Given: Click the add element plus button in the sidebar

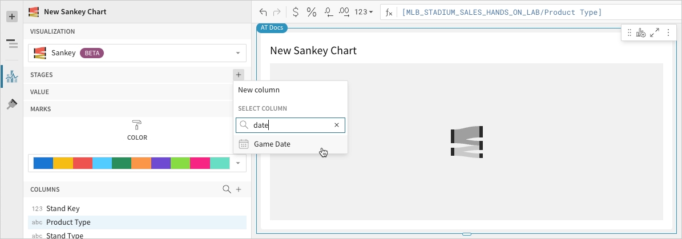Looking at the screenshot, I should click(x=11, y=17).
